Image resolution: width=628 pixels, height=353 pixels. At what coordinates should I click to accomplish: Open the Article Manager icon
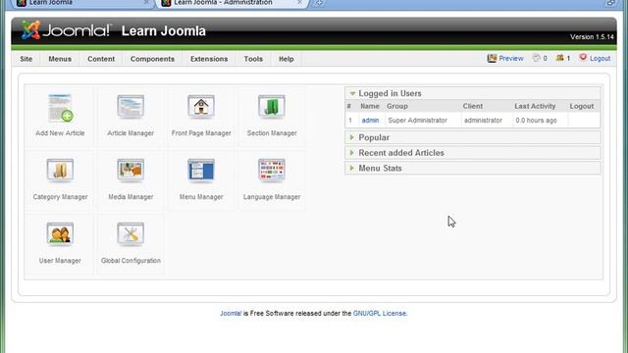click(x=131, y=107)
